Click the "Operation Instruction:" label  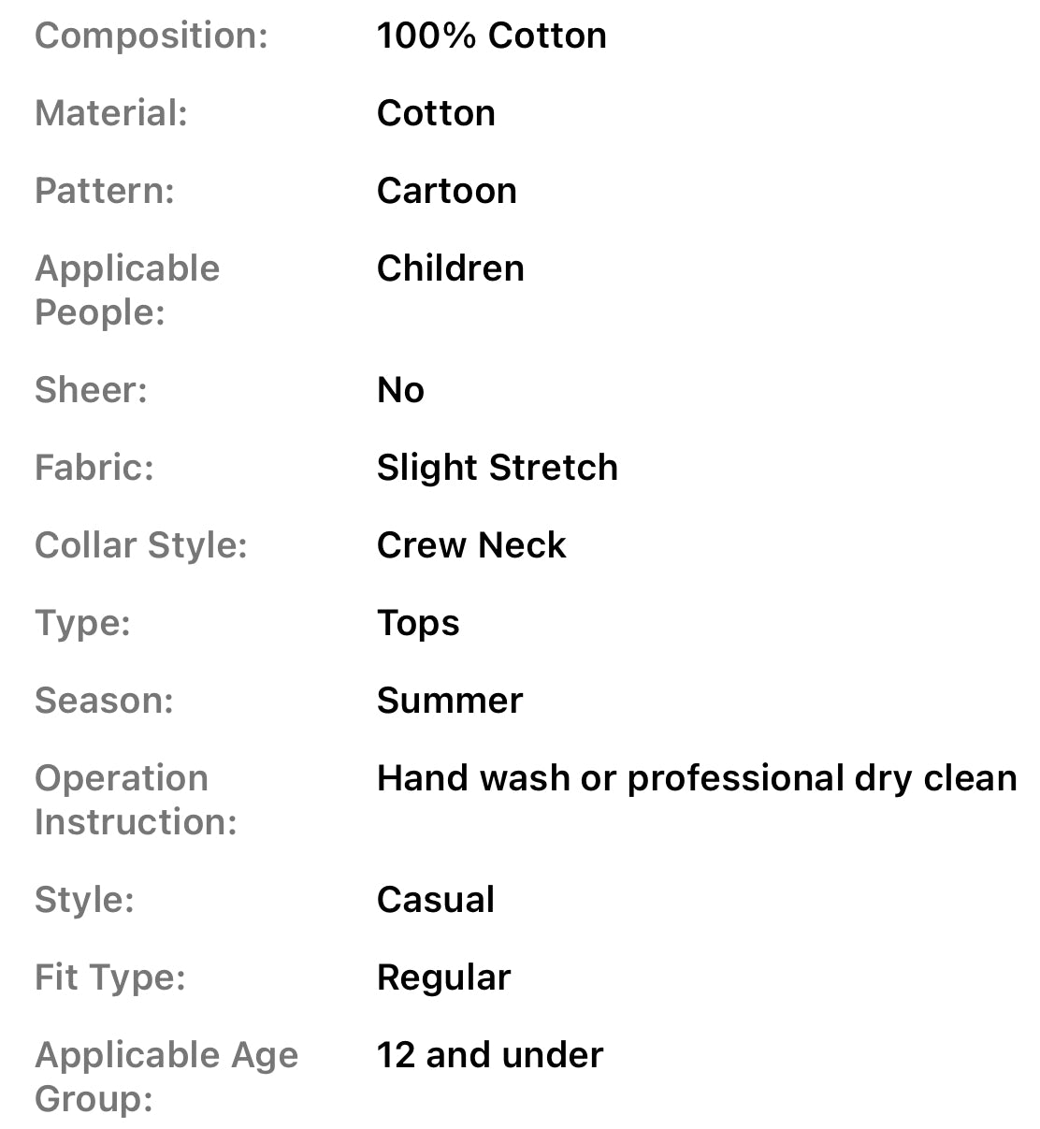(136, 800)
